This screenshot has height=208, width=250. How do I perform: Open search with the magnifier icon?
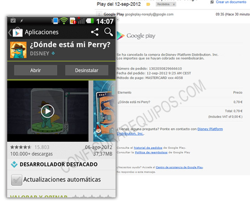pos(108,32)
